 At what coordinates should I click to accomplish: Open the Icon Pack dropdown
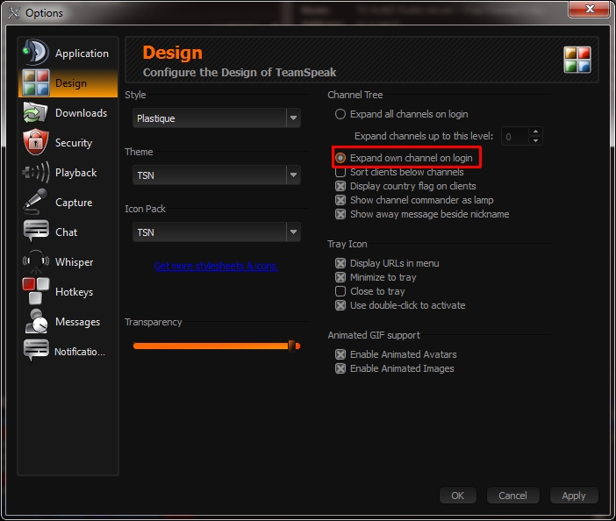point(217,232)
